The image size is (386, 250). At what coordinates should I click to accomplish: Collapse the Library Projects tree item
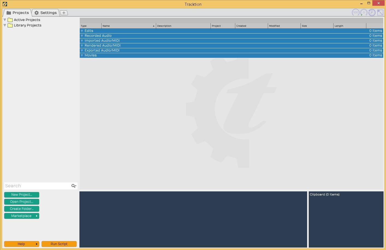point(5,25)
